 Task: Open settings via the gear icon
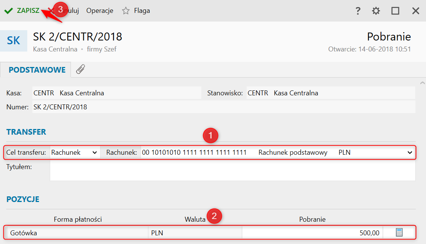click(x=376, y=11)
